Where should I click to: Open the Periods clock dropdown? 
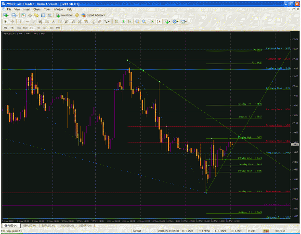click(x=175, y=22)
